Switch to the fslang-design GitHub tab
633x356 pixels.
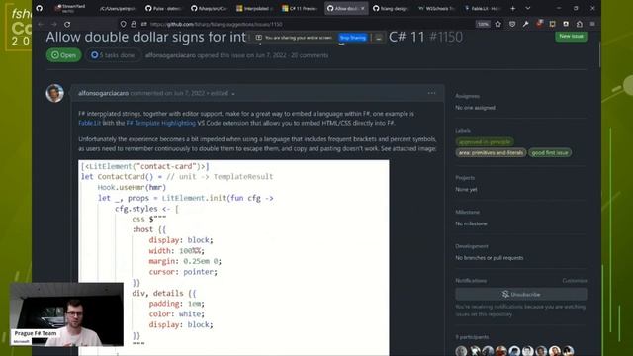point(392,8)
